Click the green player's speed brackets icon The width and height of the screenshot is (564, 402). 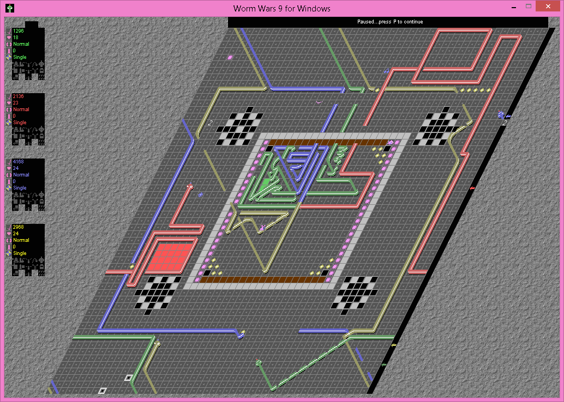(9, 44)
